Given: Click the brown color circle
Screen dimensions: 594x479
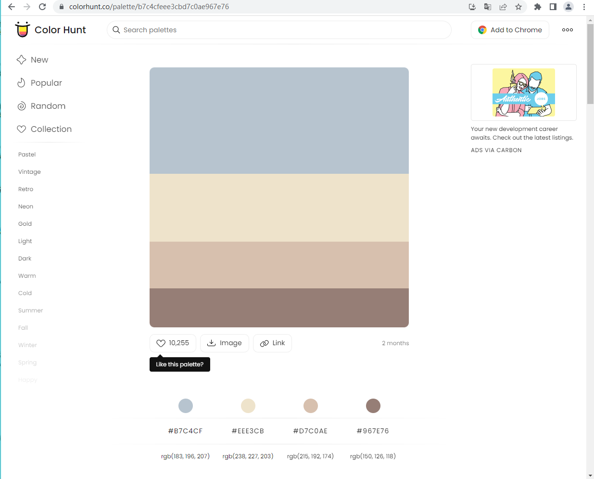Looking at the screenshot, I should [373, 406].
